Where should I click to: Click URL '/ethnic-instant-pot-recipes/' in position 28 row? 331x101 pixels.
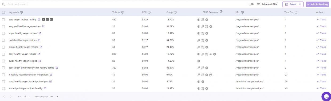tap(249, 82)
